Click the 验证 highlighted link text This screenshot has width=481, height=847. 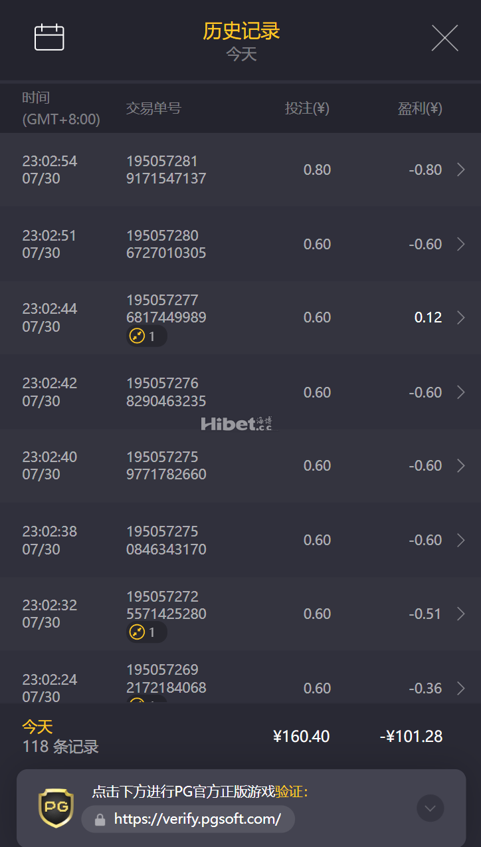[289, 792]
